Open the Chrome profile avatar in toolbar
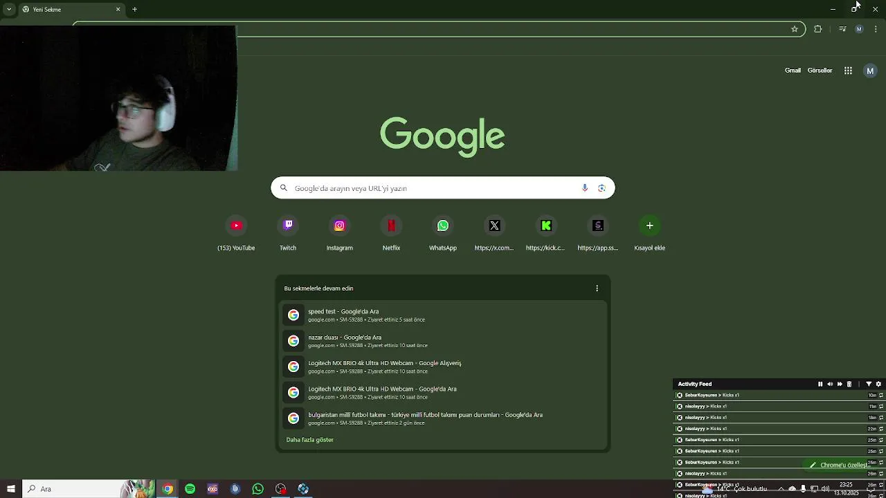 [x=859, y=29]
